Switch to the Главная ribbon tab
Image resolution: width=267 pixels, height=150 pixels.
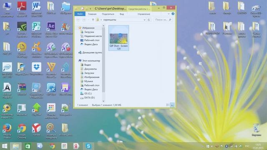tap(92, 14)
